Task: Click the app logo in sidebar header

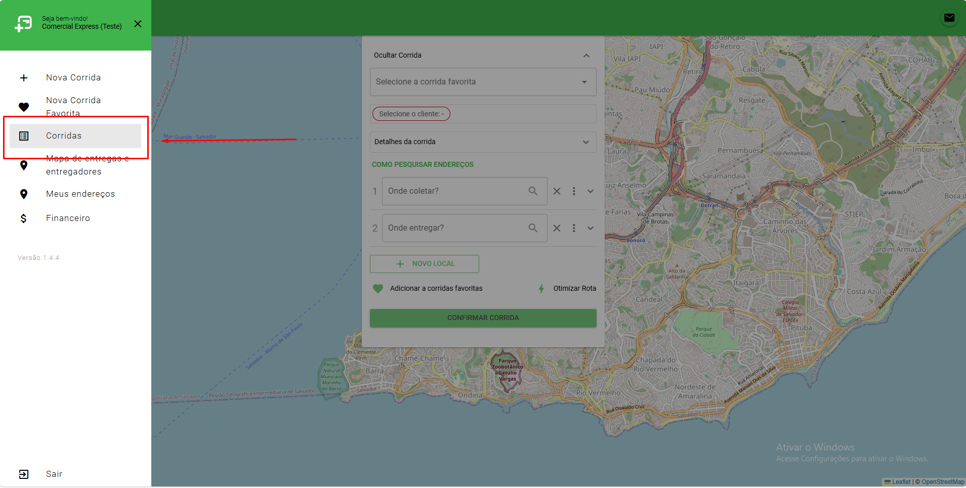Action: (x=23, y=24)
